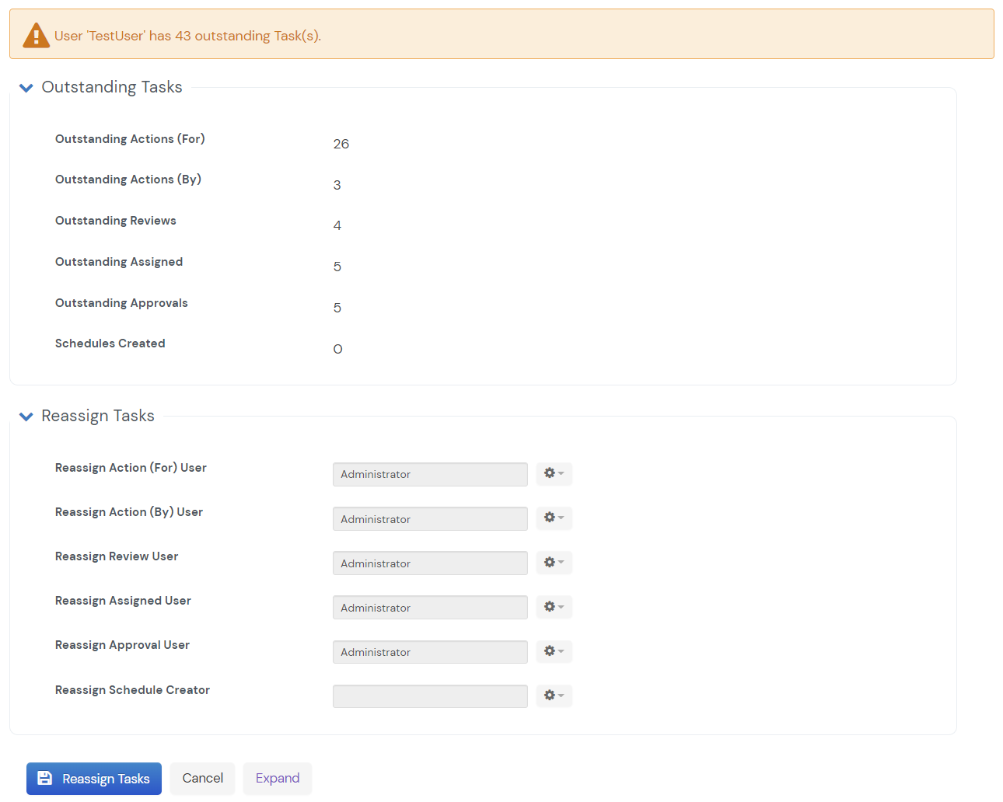Open gear menu for Reassign Assigned User
Screen dimensions: 1003x802
pyautogui.click(x=554, y=606)
